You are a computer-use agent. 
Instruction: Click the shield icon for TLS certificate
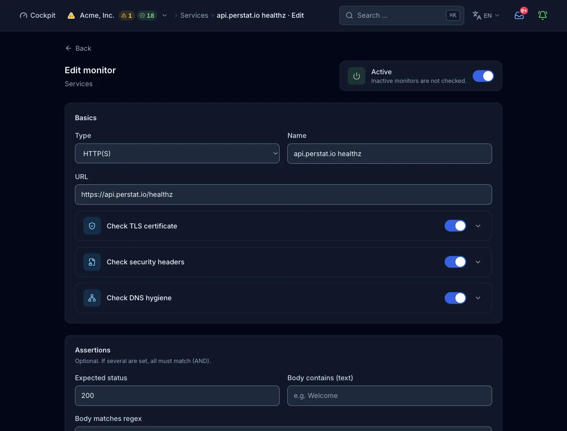coord(92,226)
